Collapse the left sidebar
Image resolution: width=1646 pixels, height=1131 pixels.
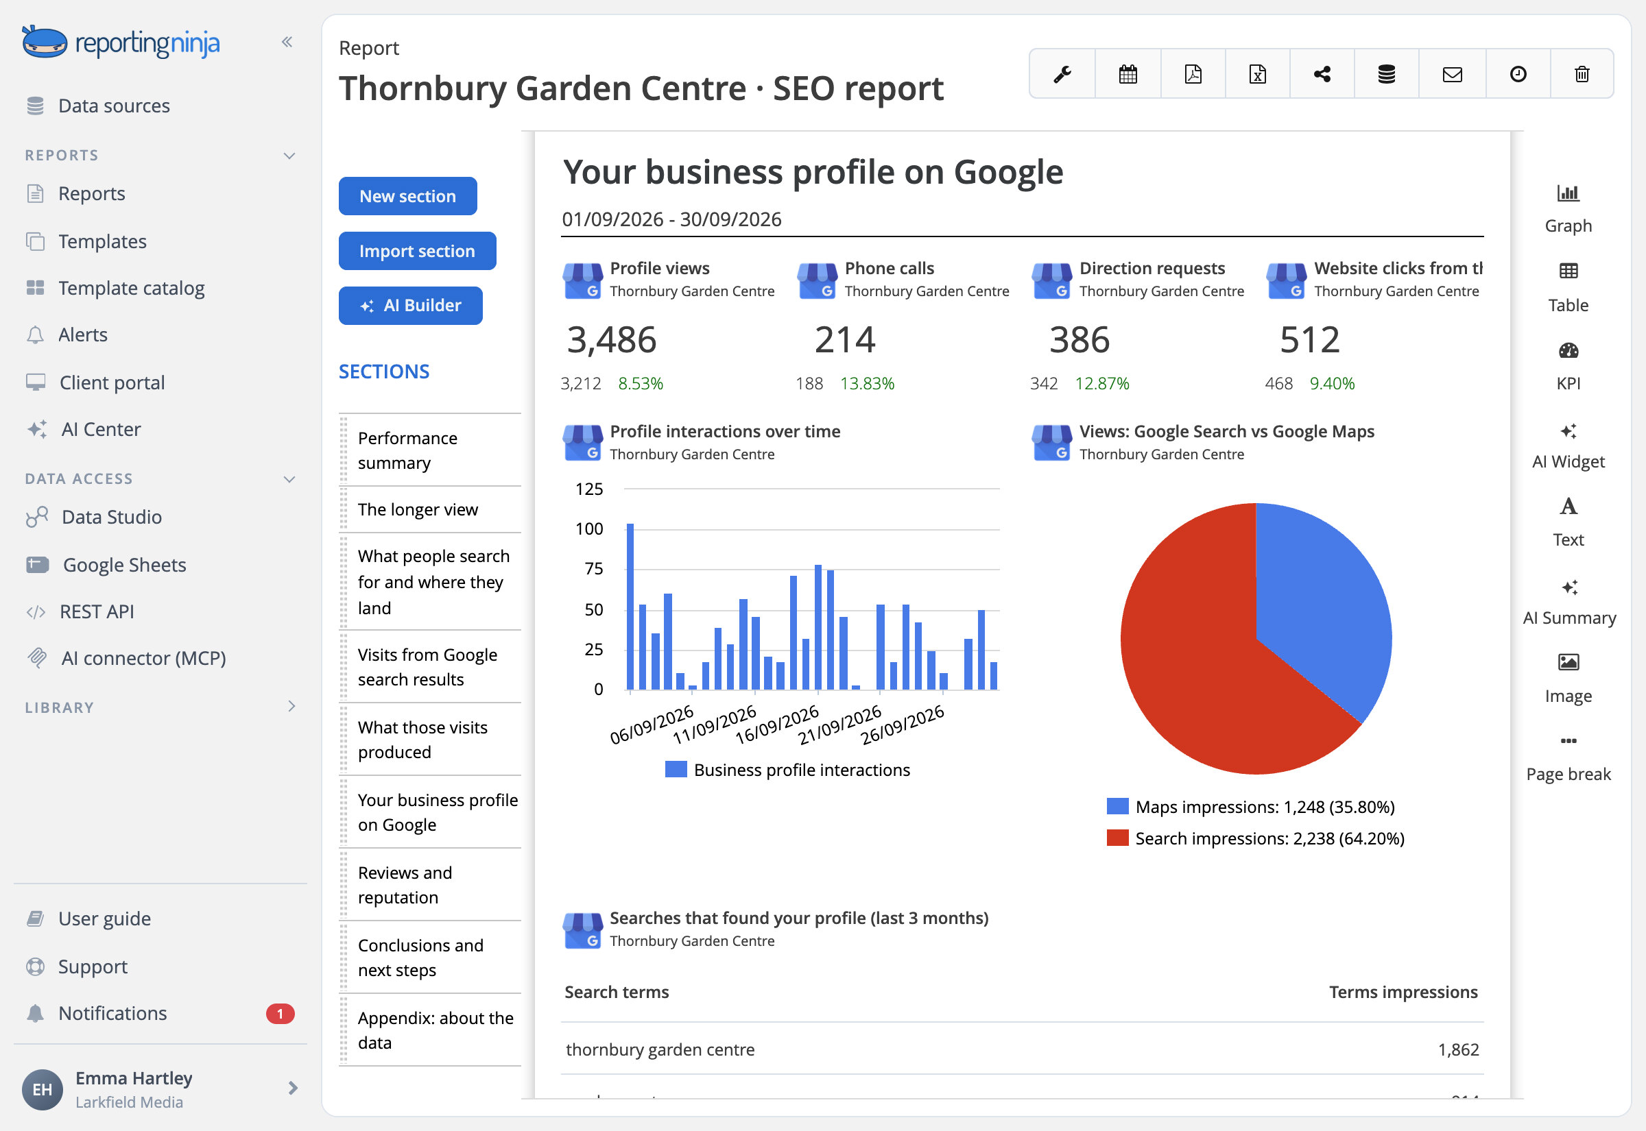287,42
